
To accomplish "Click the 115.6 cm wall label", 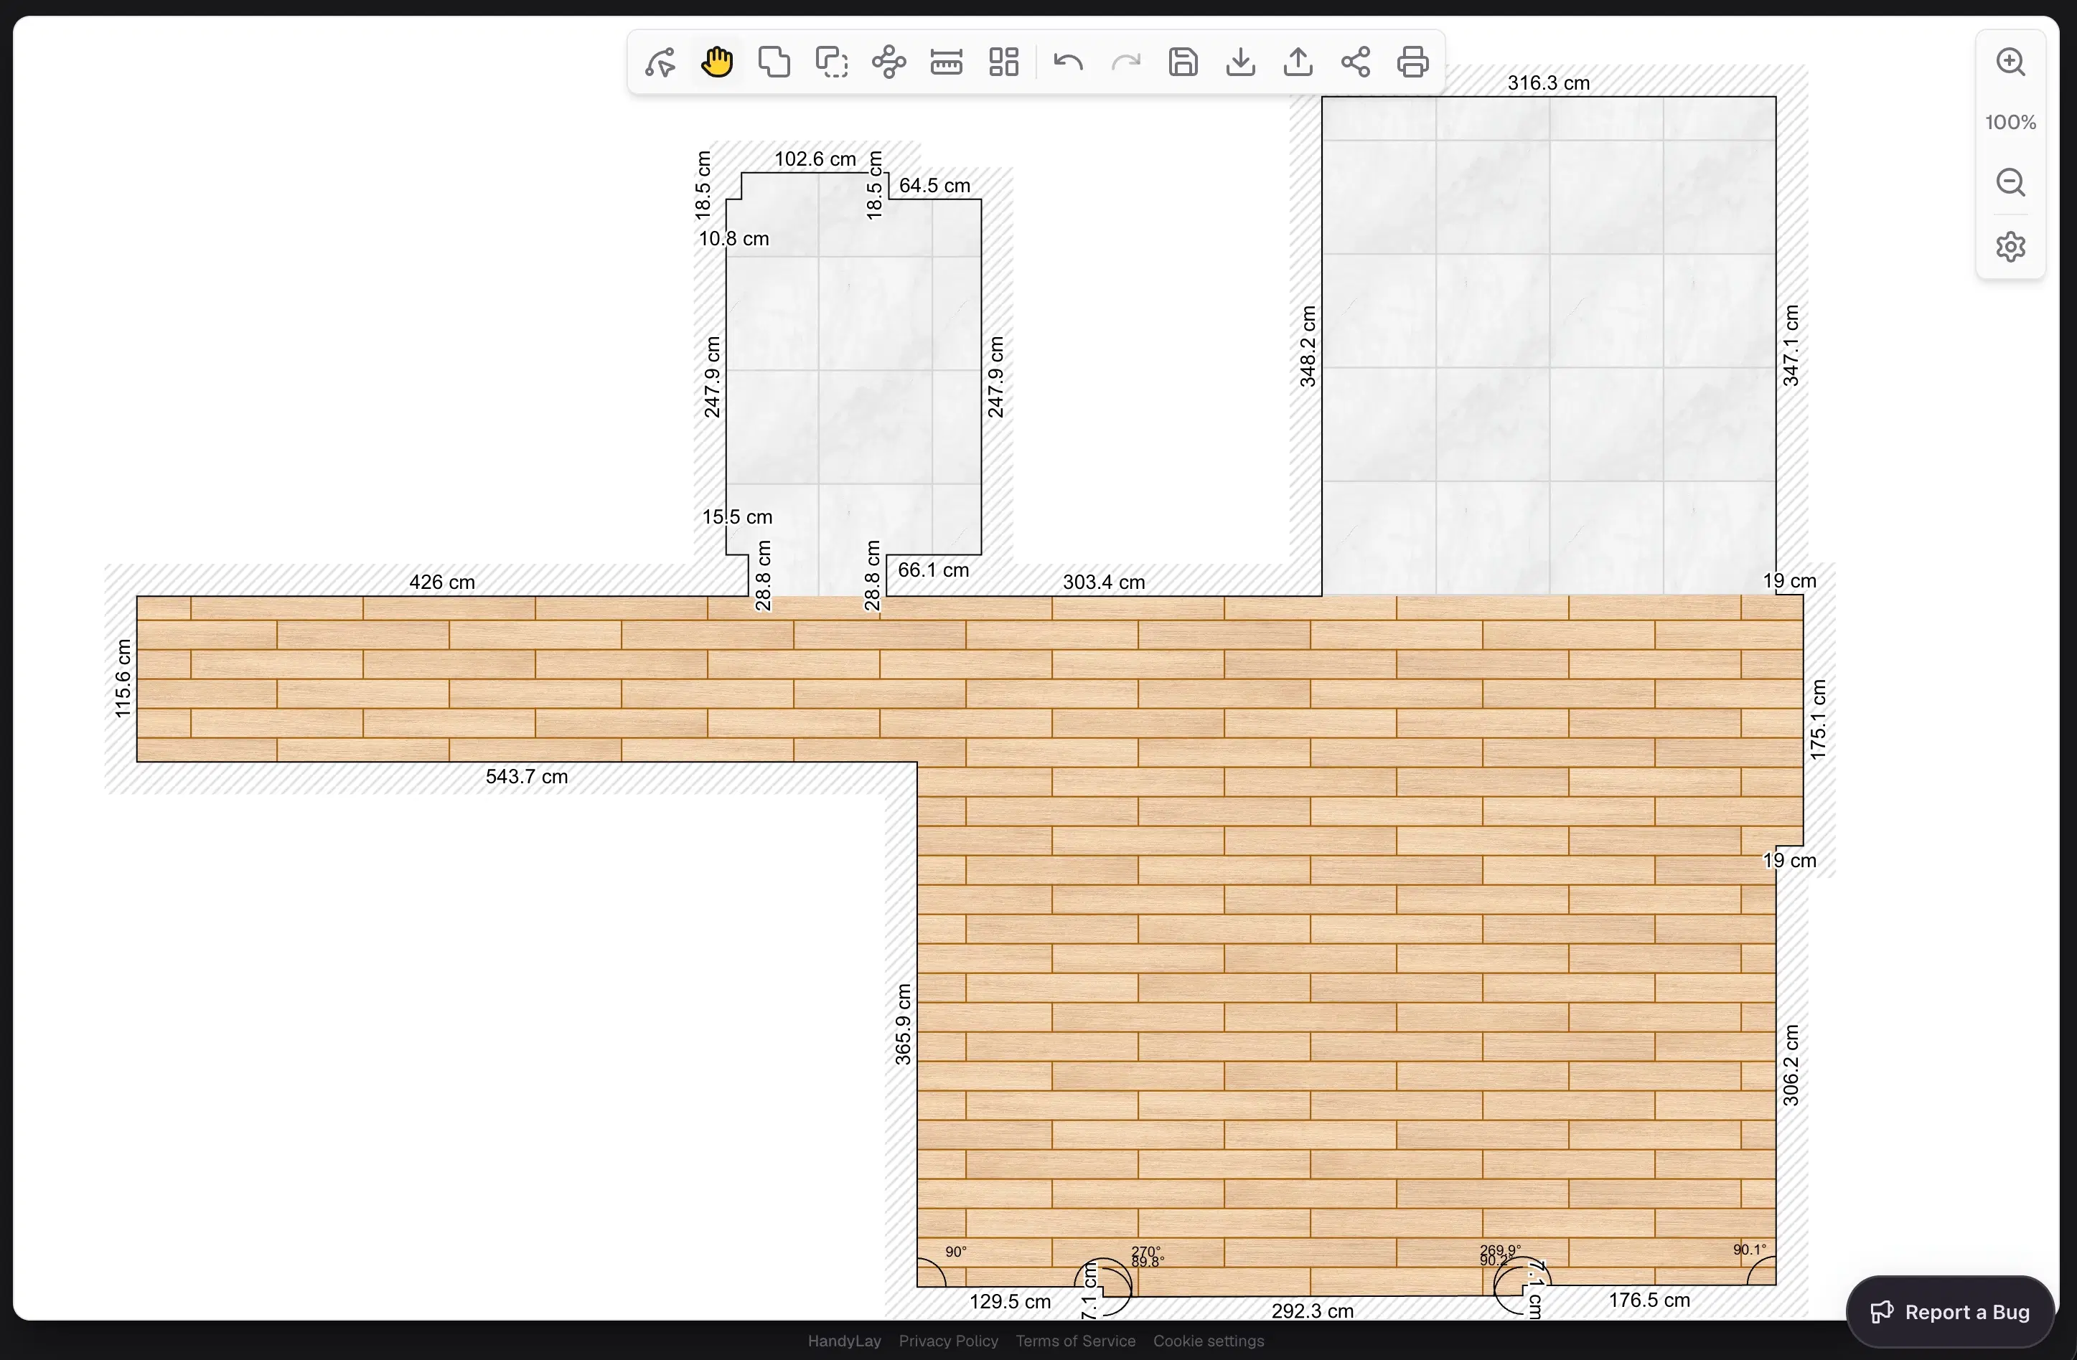I will (123, 679).
